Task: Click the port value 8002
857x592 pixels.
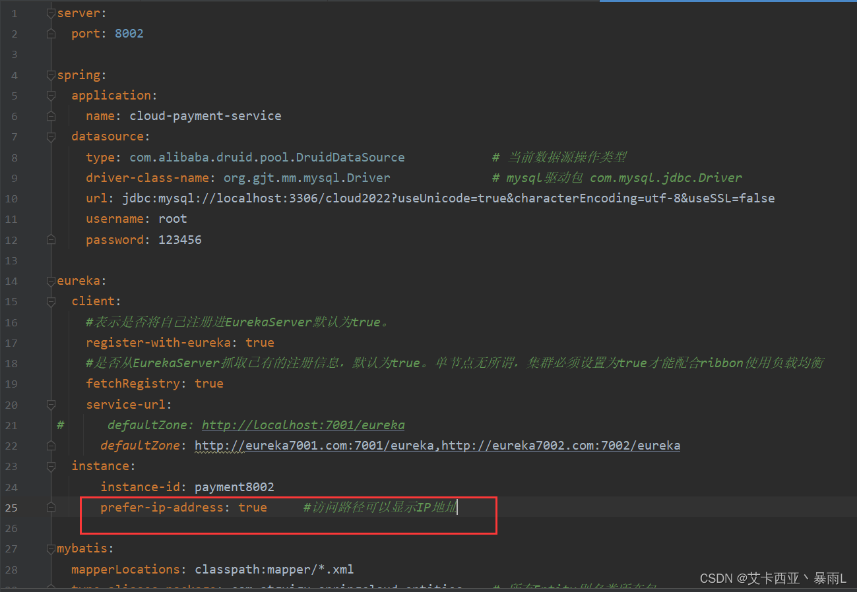Action: pos(129,33)
